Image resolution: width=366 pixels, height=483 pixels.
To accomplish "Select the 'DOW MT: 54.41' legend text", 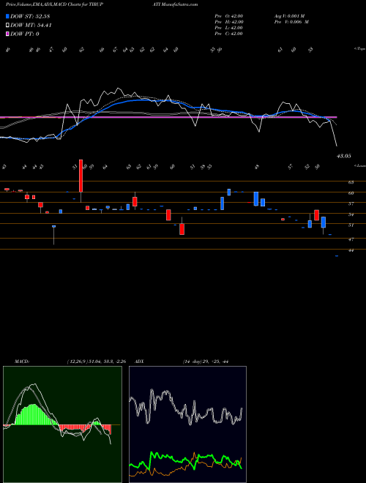I will click(x=31, y=26).
